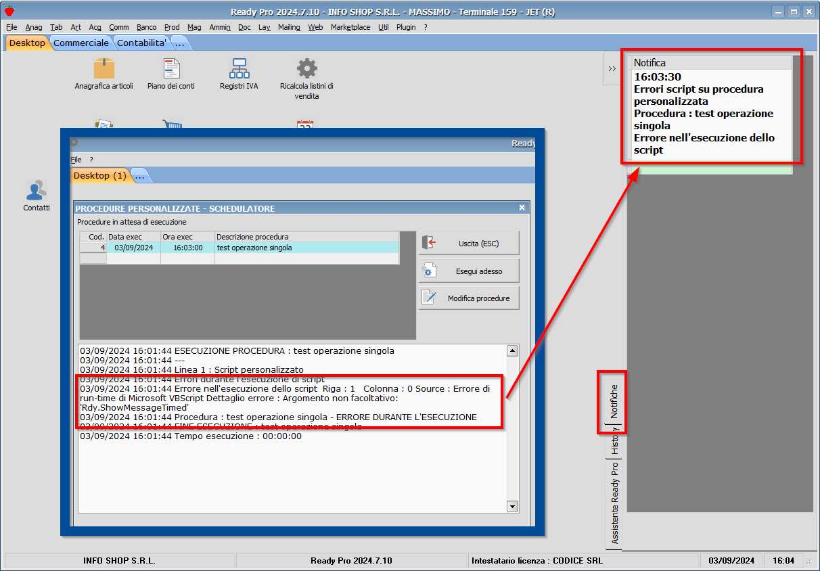Click the strawberry Ready Pro app icon

pos(9,12)
